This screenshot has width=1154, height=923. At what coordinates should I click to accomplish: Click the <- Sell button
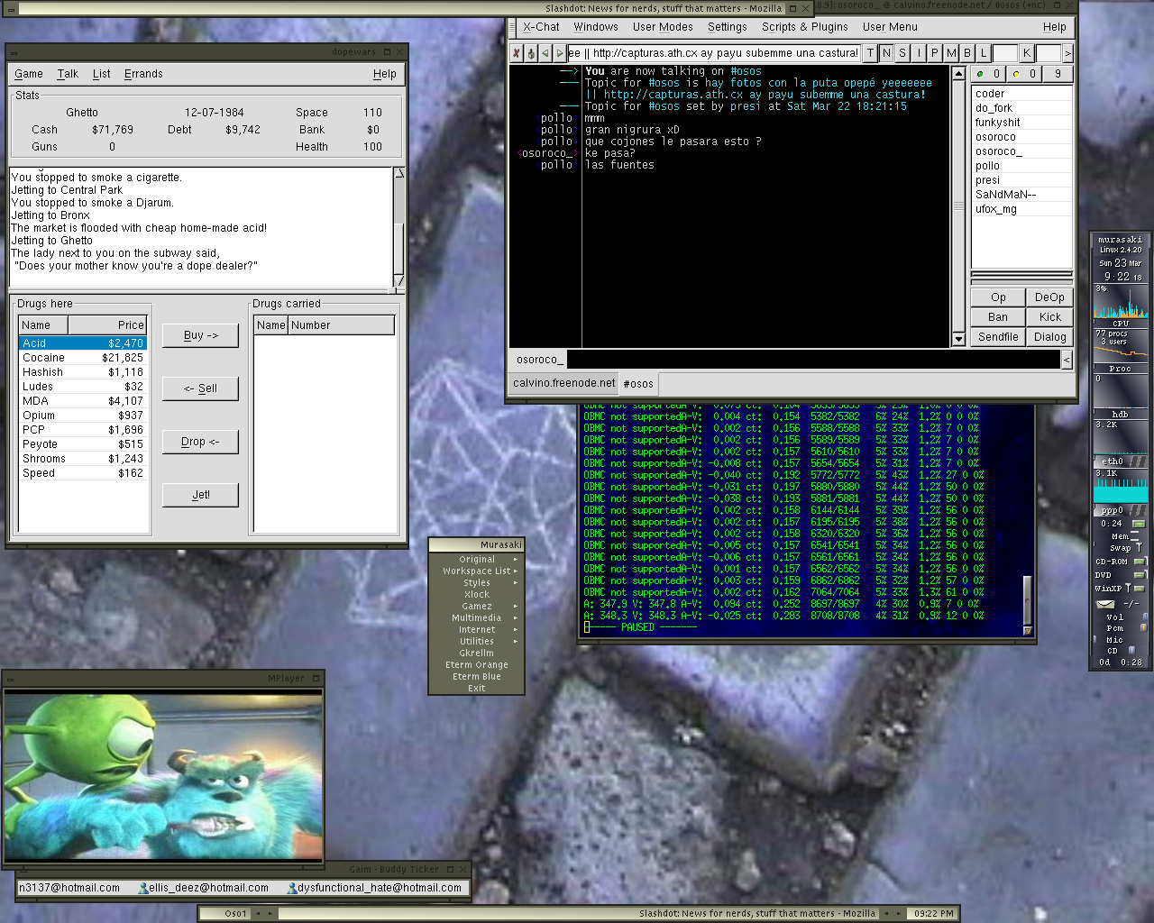200,388
